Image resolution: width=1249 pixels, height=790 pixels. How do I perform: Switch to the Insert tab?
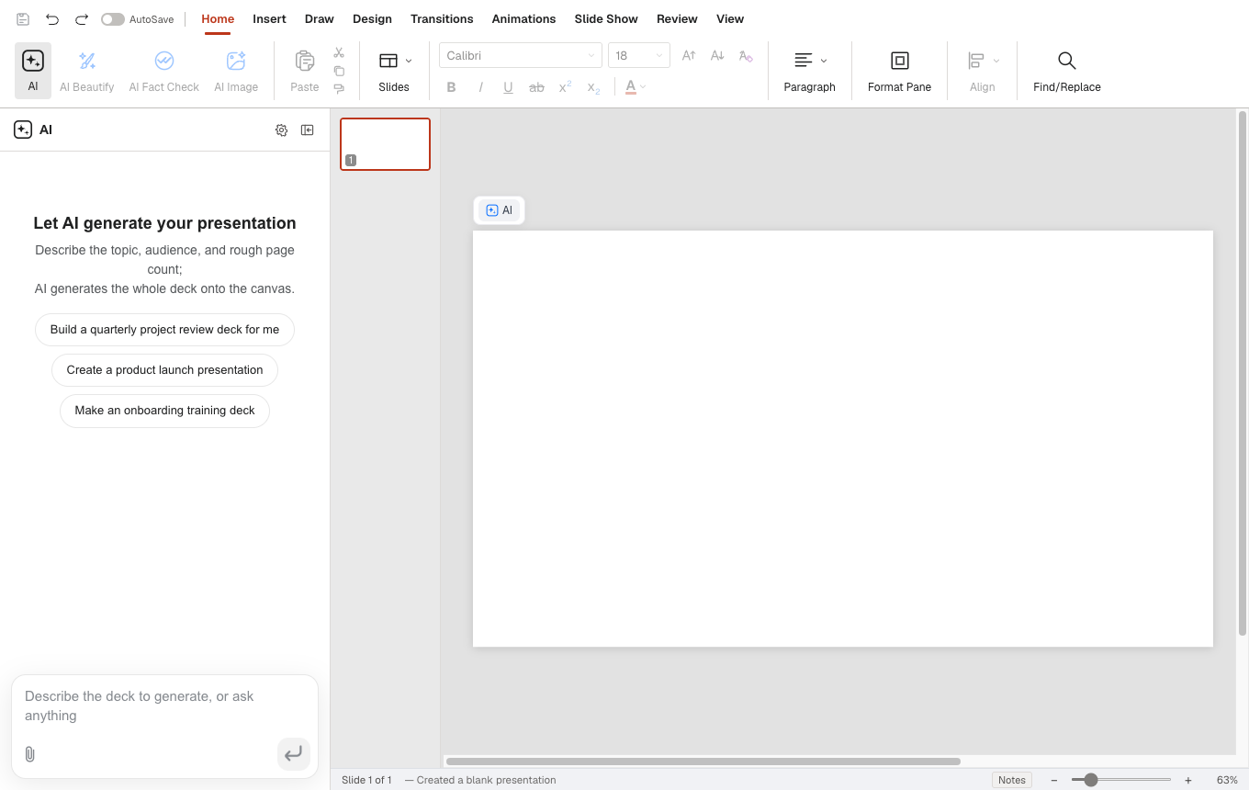click(x=269, y=19)
